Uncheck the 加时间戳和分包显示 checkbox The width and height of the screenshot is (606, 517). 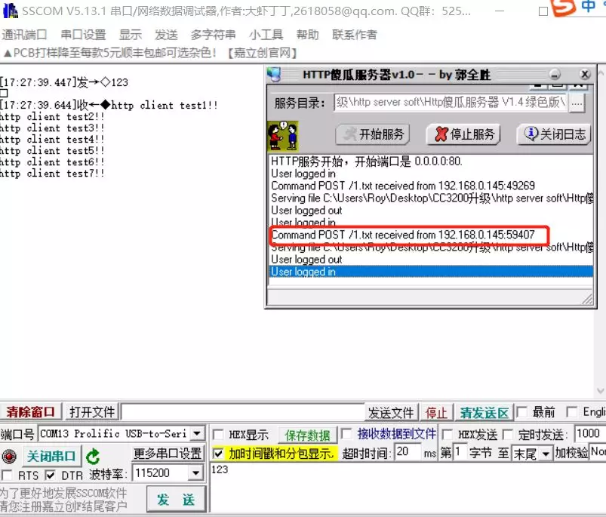point(218,454)
